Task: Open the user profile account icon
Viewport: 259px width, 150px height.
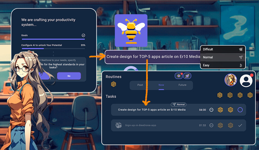Action: (x=246, y=81)
